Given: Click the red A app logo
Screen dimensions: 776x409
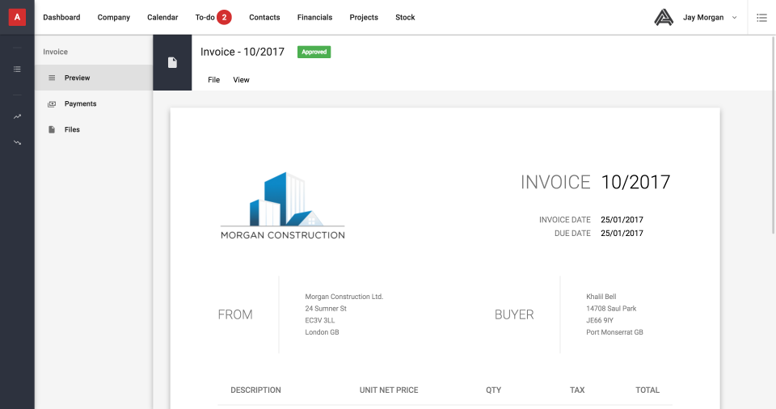Looking at the screenshot, I should point(17,17).
